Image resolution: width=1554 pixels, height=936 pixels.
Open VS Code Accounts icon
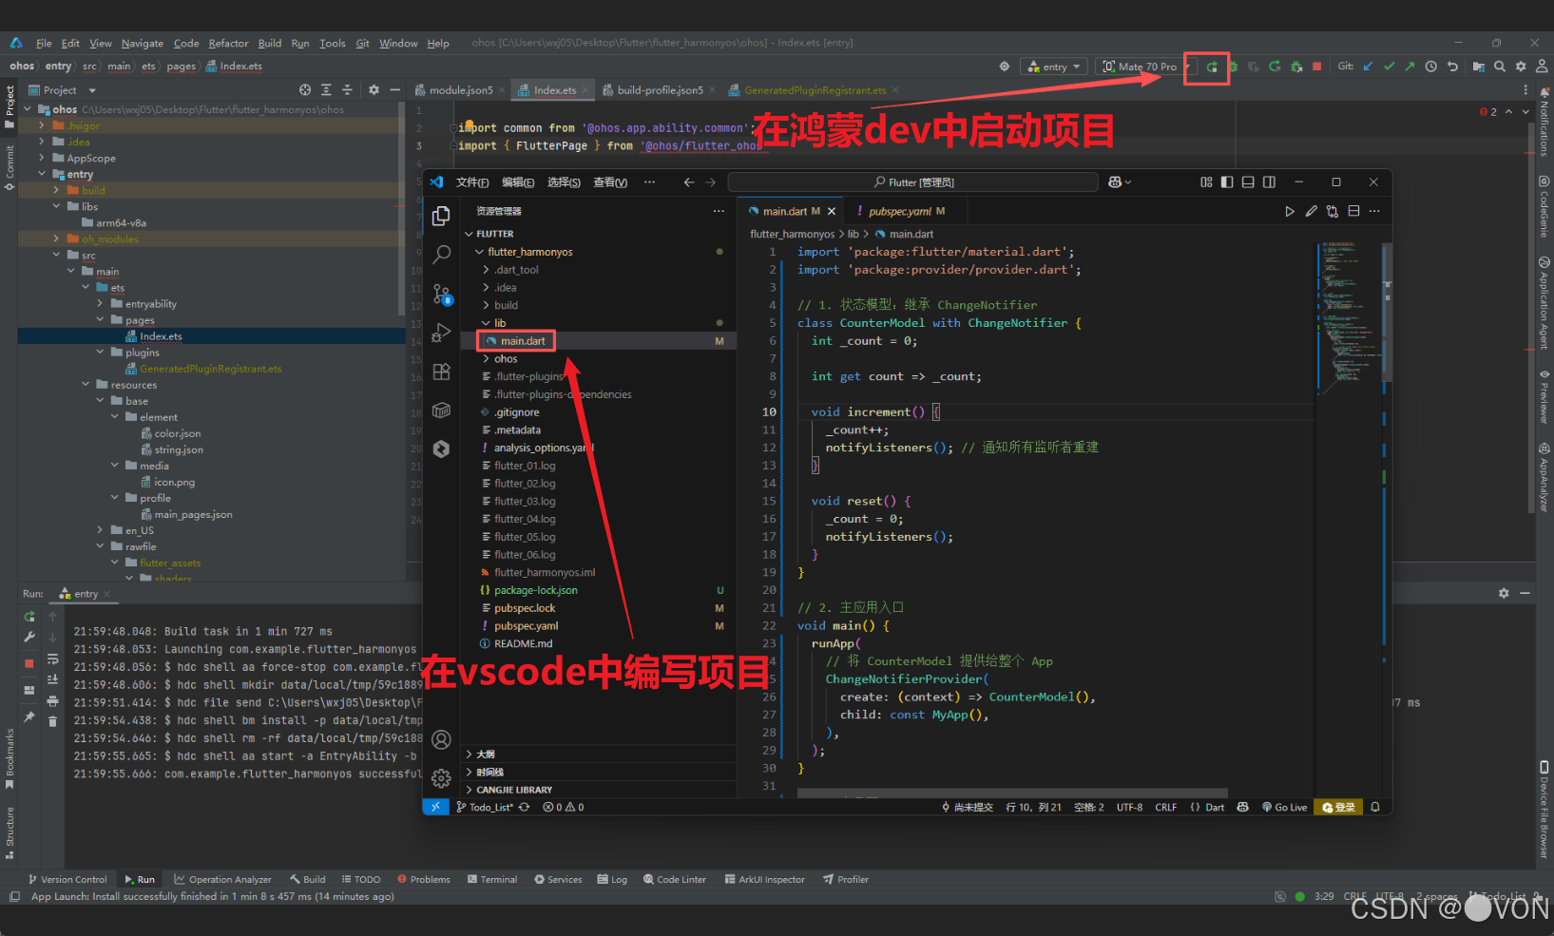[441, 739]
